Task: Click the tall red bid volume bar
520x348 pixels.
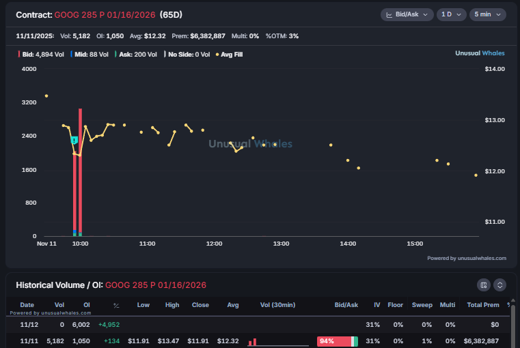Action: tap(80, 171)
